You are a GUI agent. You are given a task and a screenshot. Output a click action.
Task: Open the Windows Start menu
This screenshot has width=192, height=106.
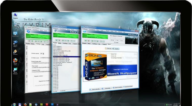pyautogui.click(x=14, y=105)
